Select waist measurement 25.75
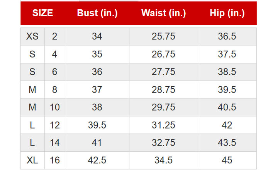This screenshot has height=180, width=278. [x=163, y=36]
